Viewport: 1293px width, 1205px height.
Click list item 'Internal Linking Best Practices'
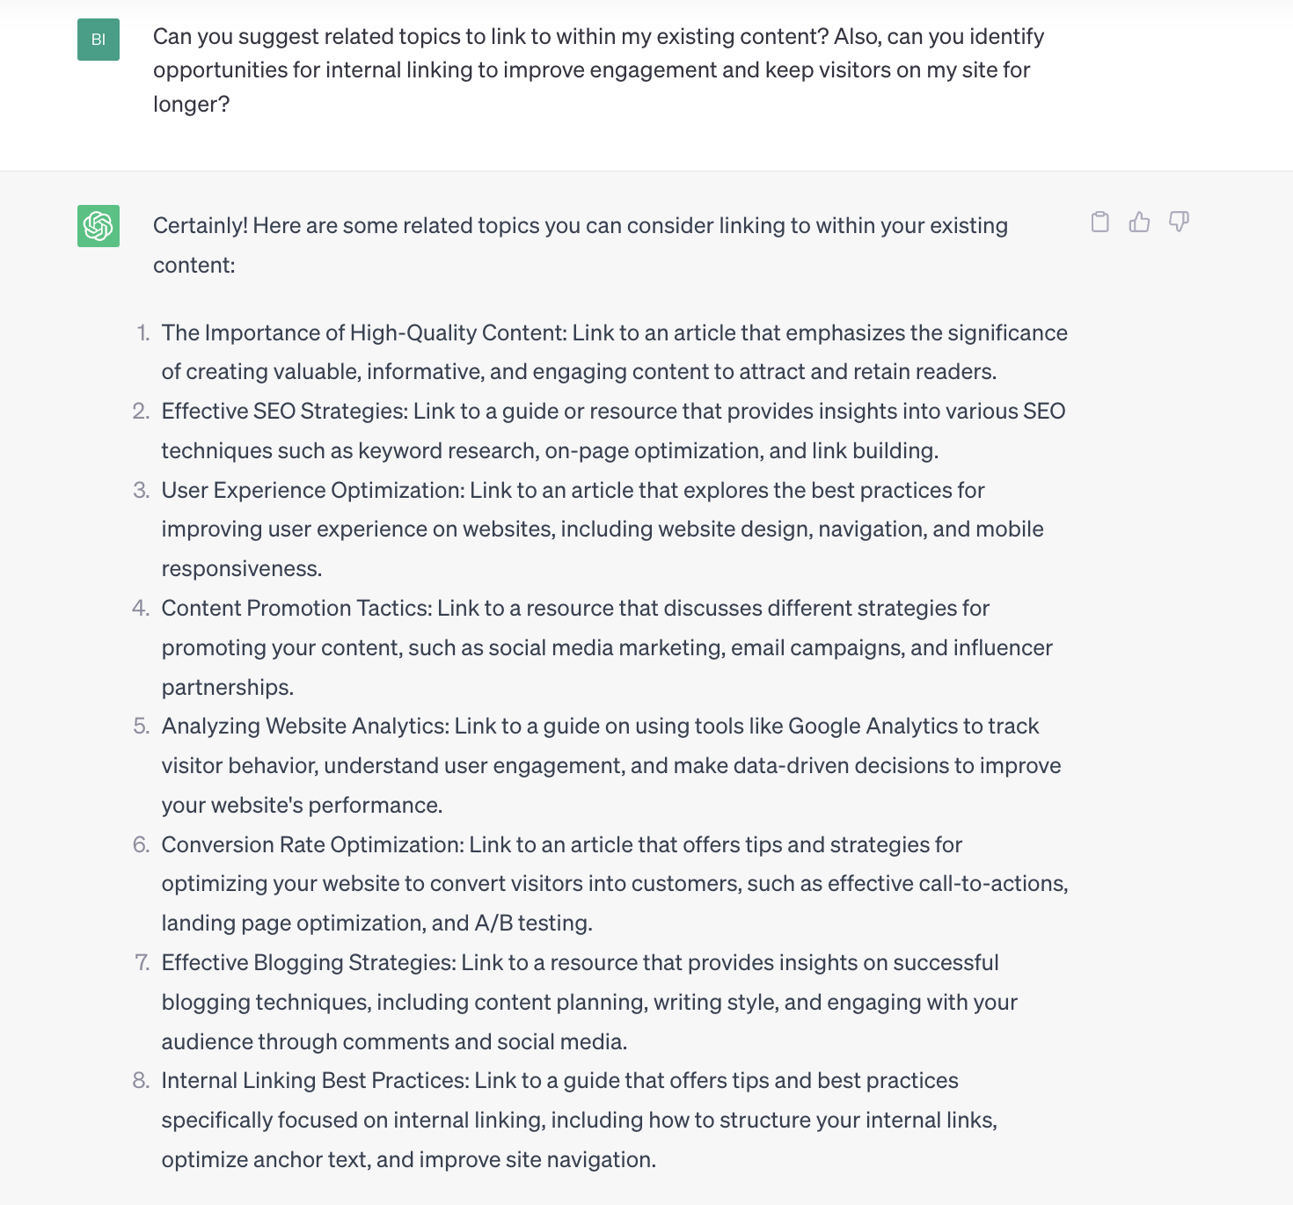coord(580,1120)
